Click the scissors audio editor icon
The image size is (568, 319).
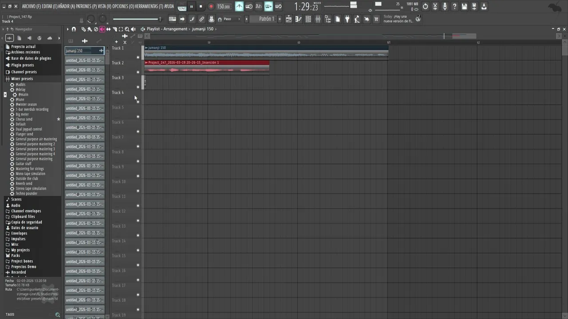tap(435, 7)
